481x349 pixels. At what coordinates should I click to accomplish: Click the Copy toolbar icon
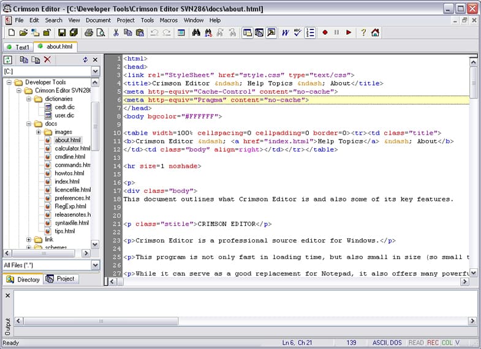(x=128, y=32)
